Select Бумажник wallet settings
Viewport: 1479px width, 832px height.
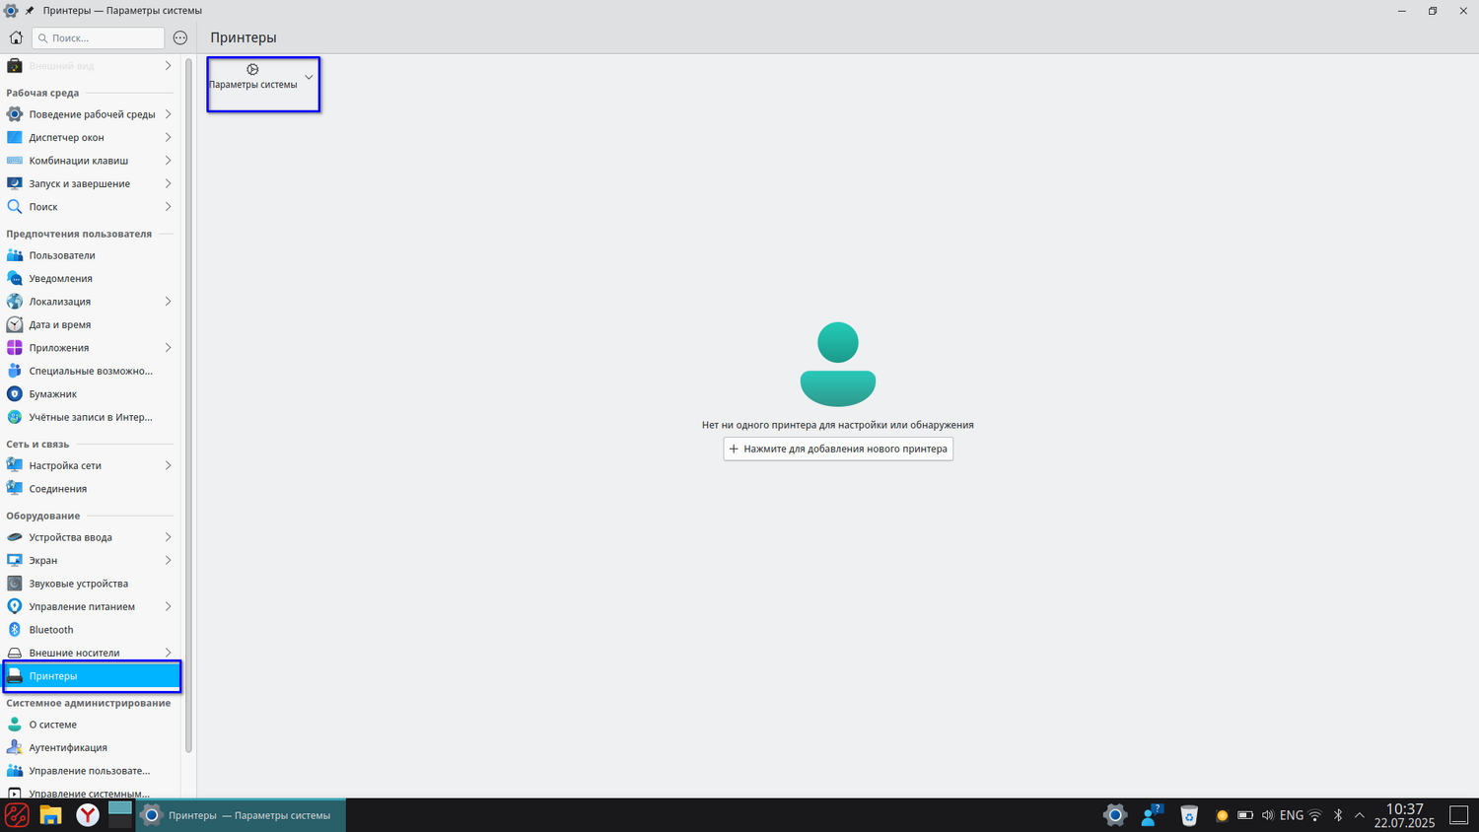(52, 394)
